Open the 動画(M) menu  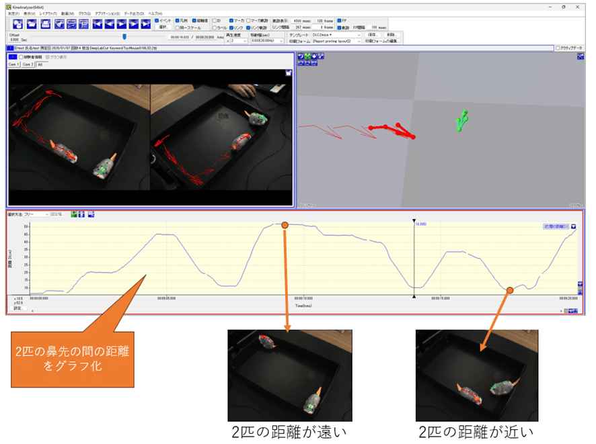[68, 13]
